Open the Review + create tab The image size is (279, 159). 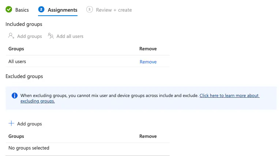pos(114,10)
